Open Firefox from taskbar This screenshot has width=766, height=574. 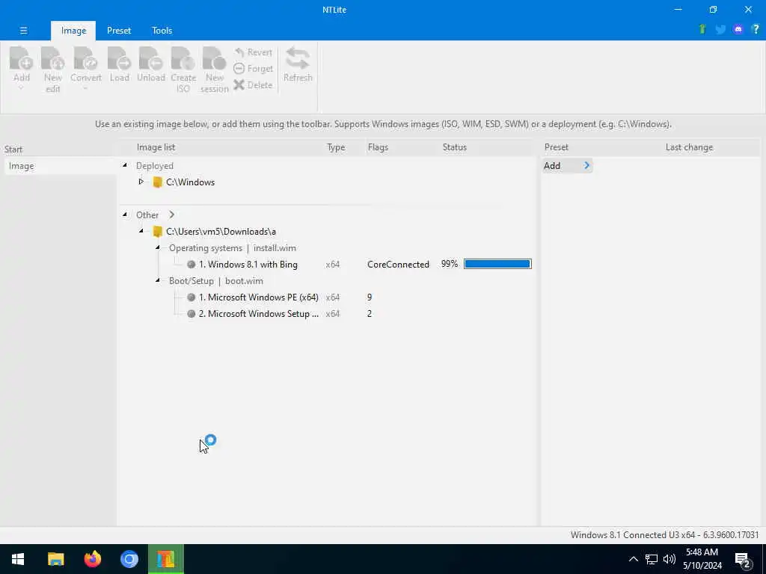93,559
